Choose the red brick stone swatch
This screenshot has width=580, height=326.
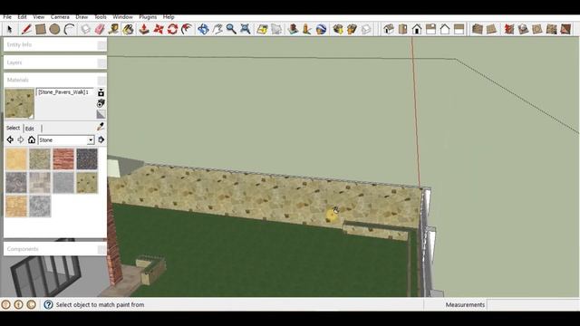pyautogui.click(x=63, y=159)
